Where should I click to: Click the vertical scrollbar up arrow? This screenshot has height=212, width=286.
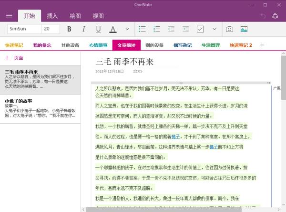(x=284, y=53)
